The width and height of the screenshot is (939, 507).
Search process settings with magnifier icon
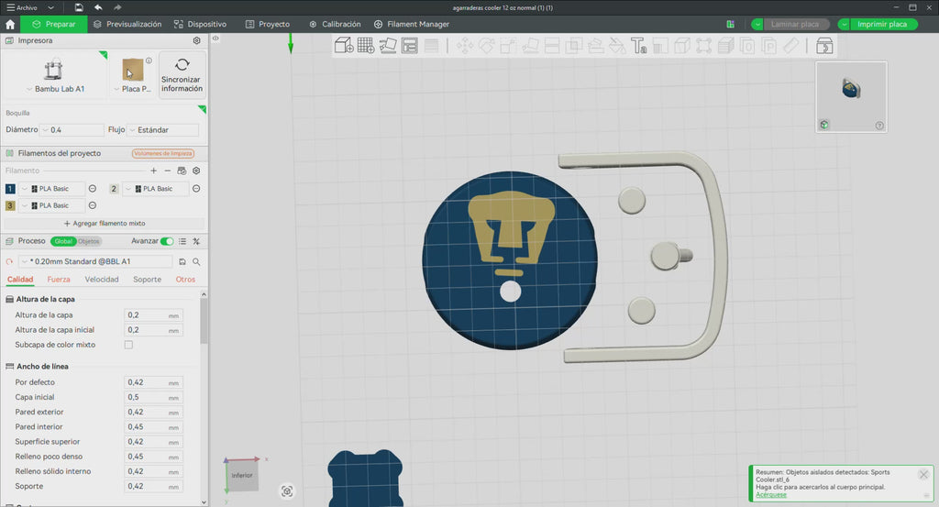(x=196, y=261)
